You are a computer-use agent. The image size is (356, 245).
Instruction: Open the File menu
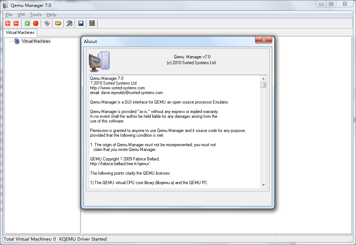(x=9, y=15)
